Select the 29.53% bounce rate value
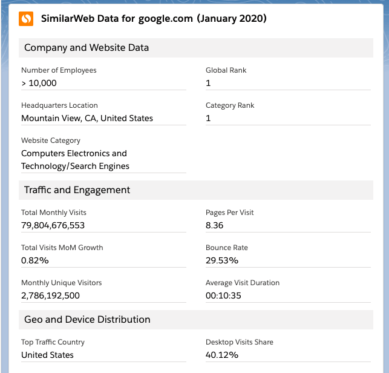 [222, 260]
